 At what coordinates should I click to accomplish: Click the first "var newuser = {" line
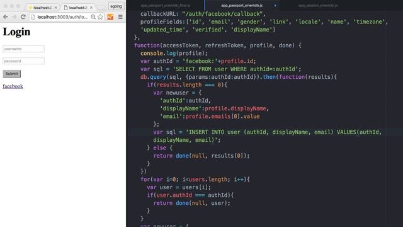click(178, 93)
